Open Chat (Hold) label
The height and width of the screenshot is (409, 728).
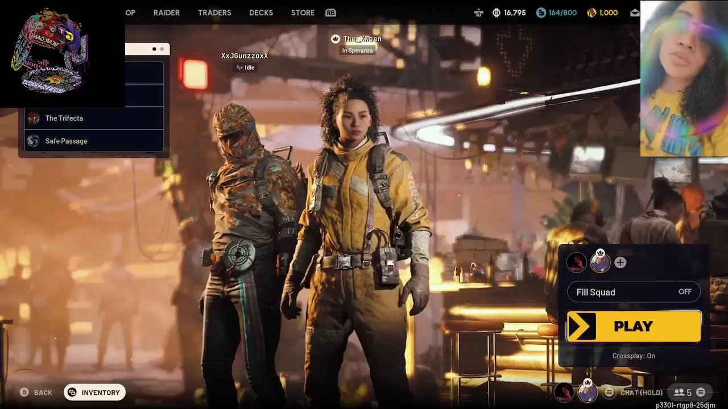point(642,393)
